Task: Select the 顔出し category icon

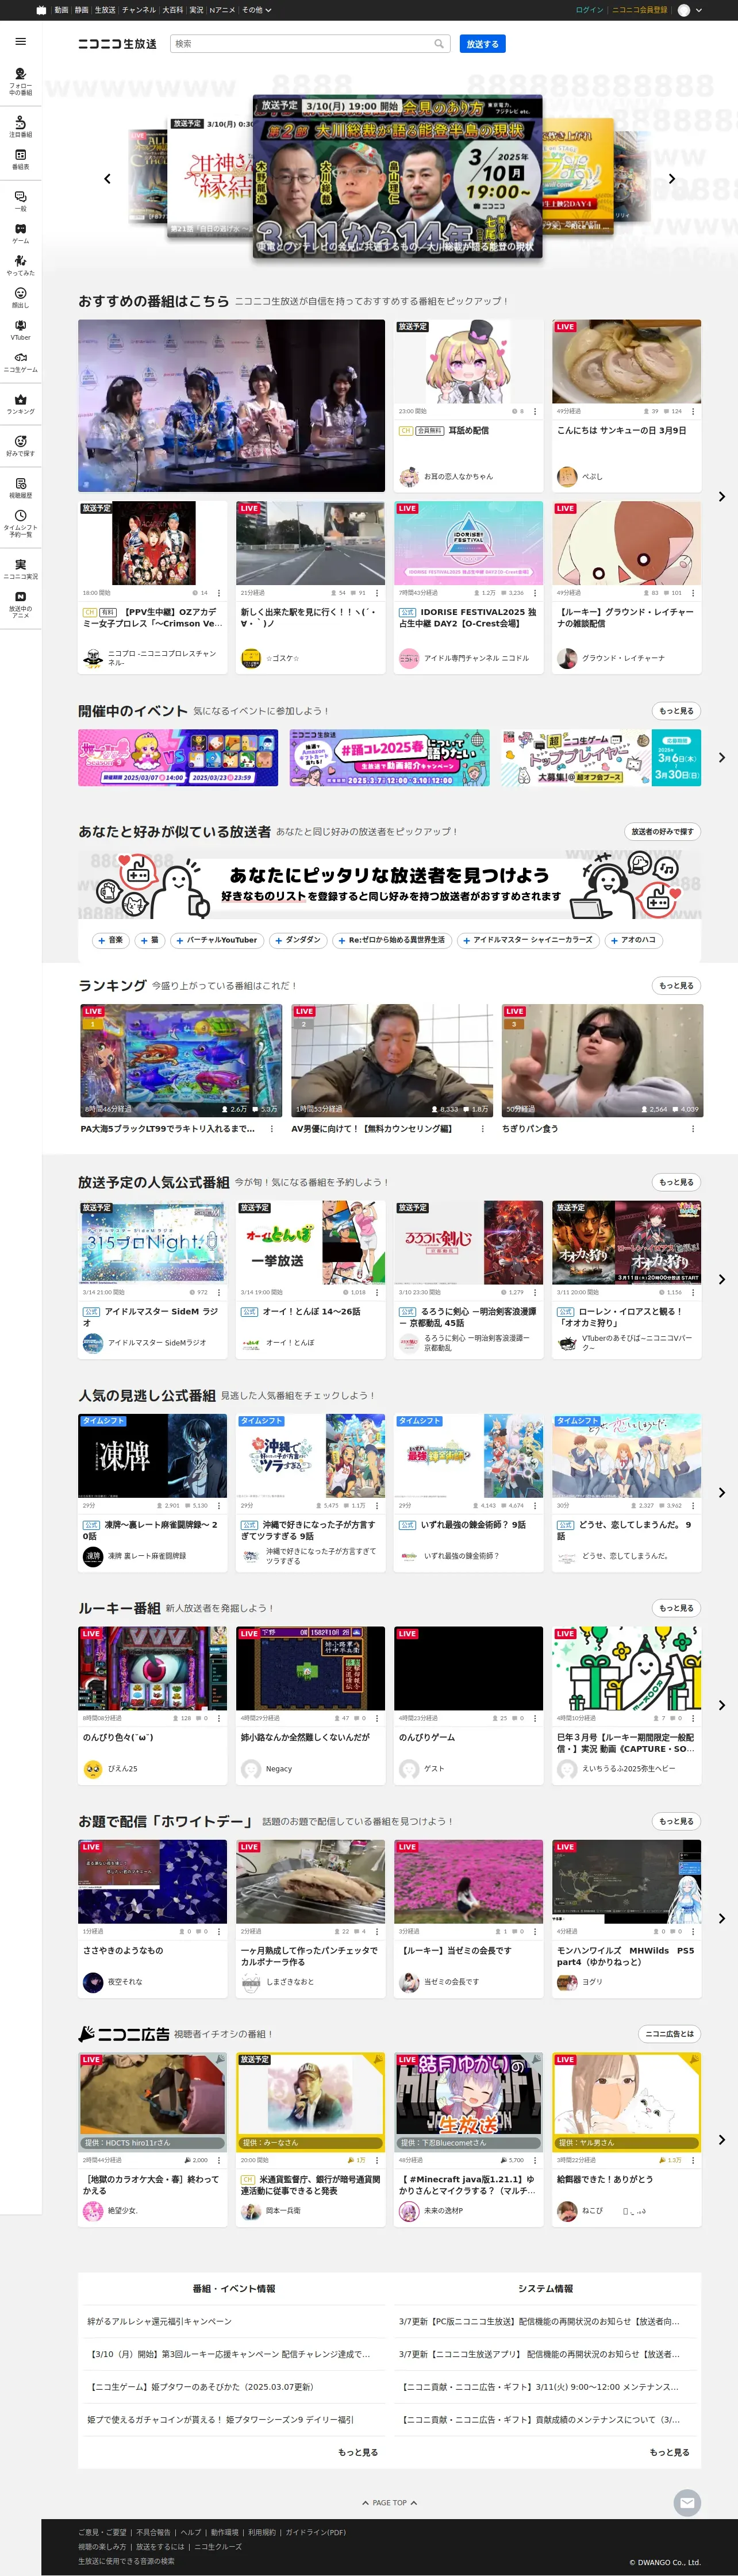Action: click(x=20, y=297)
